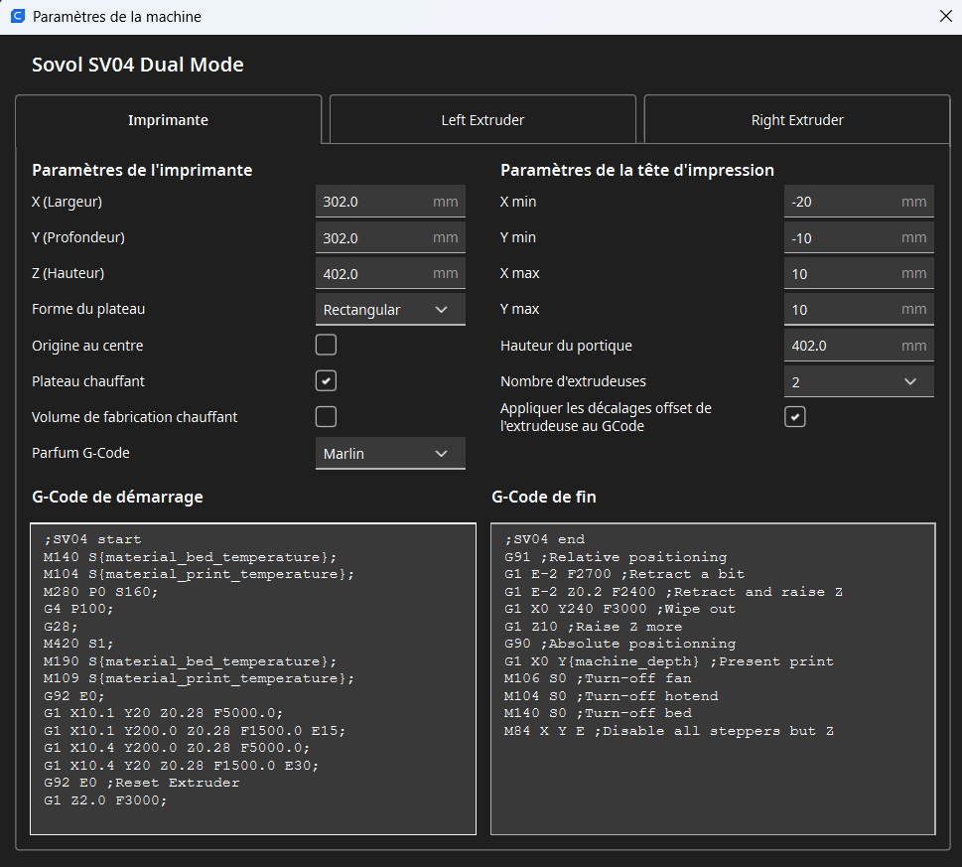Click the X (Largeur) input field
This screenshot has height=867, width=962.
coord(390,202)
